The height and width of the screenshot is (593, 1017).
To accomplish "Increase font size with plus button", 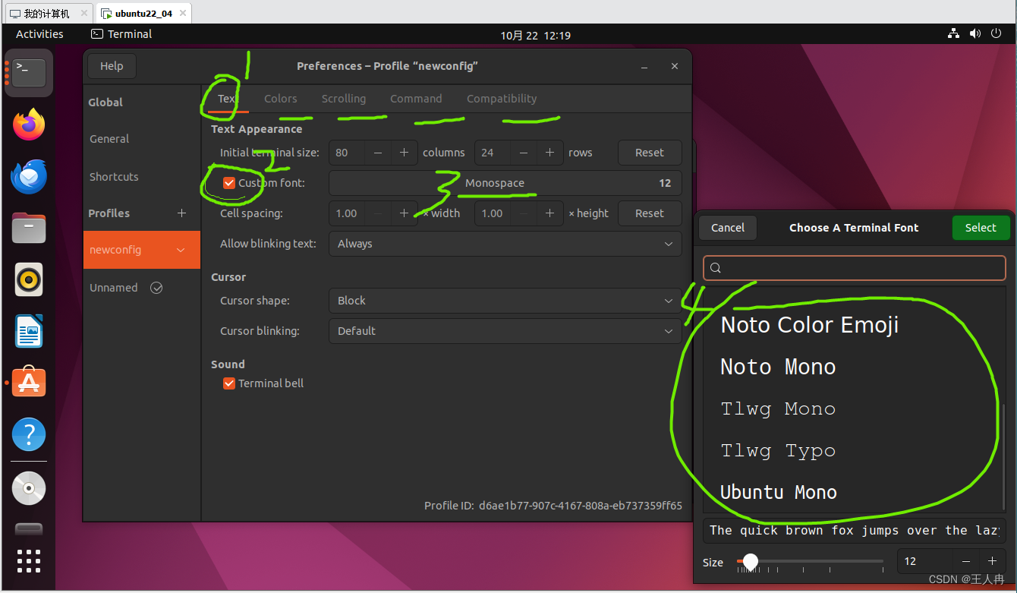I will tap(992, 561).
